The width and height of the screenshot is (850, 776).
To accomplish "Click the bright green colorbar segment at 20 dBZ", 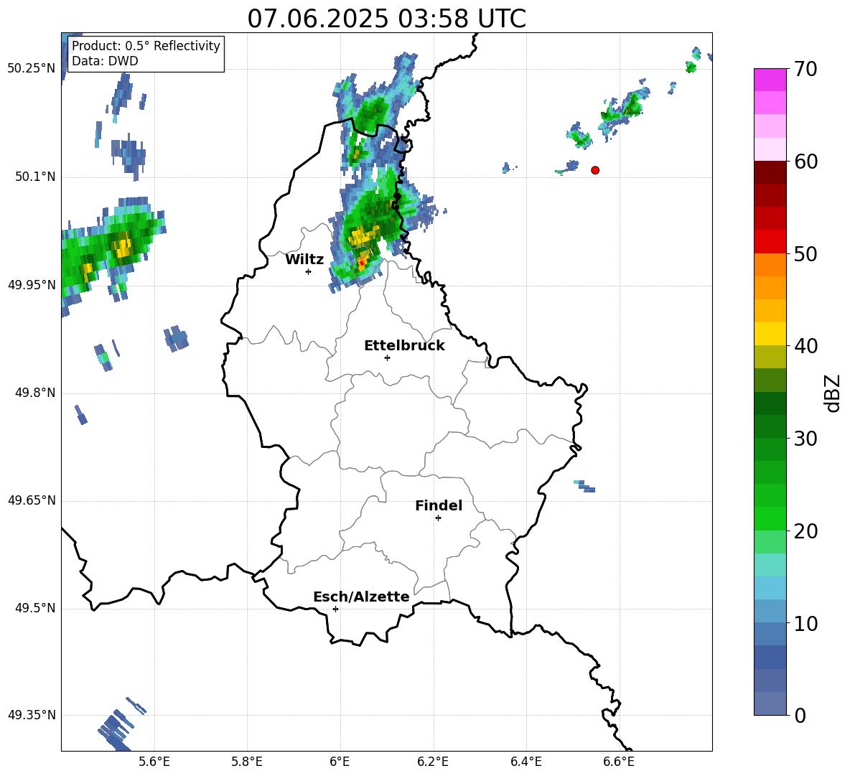I will click(770, 518).
